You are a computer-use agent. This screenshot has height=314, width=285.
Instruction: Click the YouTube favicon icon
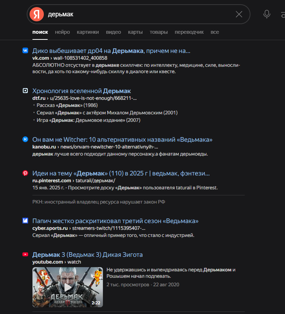click(25, 254)
